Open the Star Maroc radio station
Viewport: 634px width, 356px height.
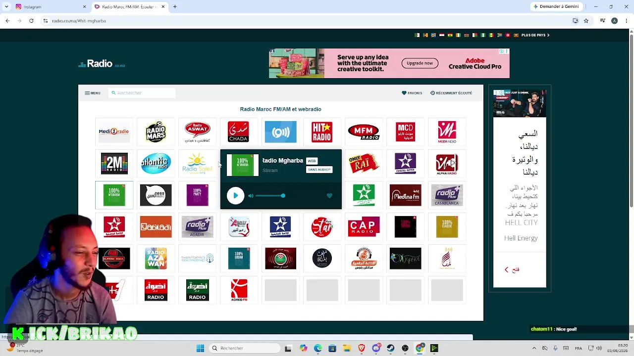pos(322,227)
